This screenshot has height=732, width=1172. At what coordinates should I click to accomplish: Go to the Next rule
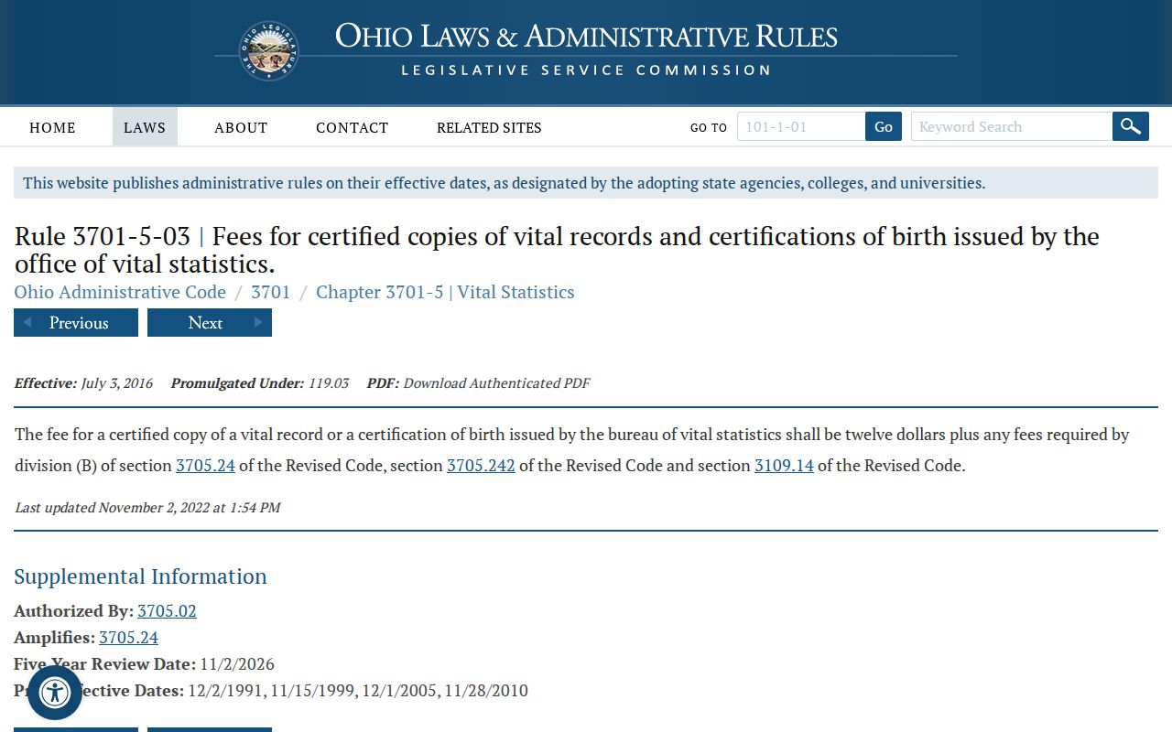point(210,322)
